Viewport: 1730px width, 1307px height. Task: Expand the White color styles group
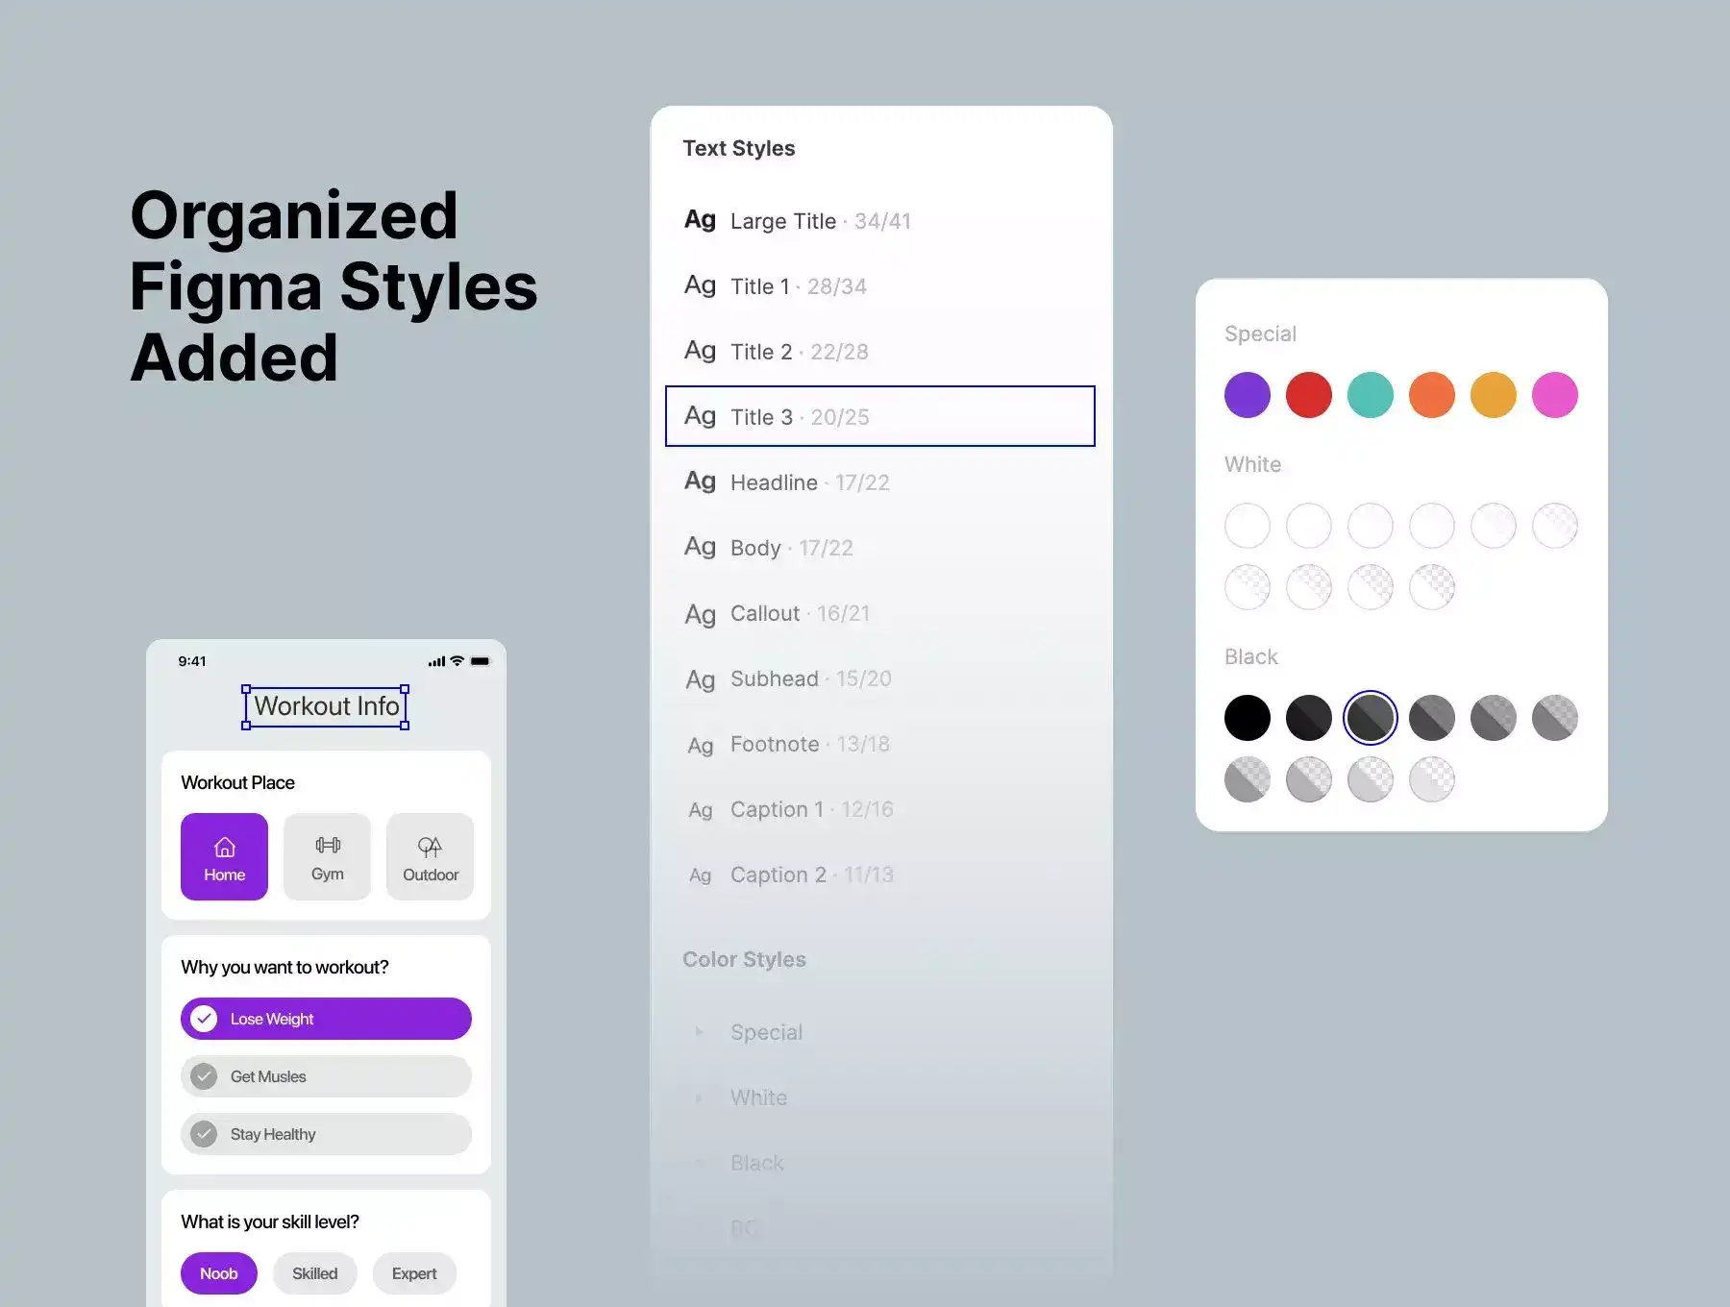pos(699,1097)
